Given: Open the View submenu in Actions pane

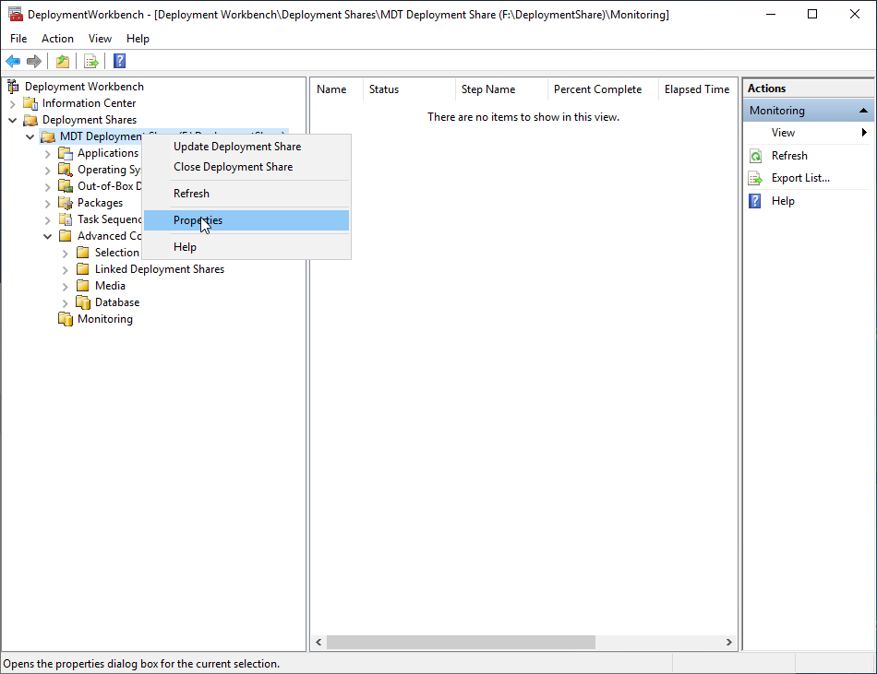Looking at the screenshot, I should click(783, 132).
